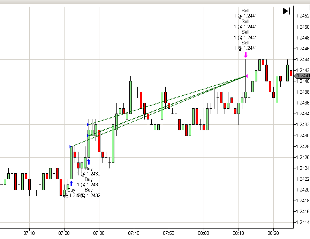This screenshot has height=239, width=310.
Task: Click the 1.2448 price axis label
Action: [303, 38]
